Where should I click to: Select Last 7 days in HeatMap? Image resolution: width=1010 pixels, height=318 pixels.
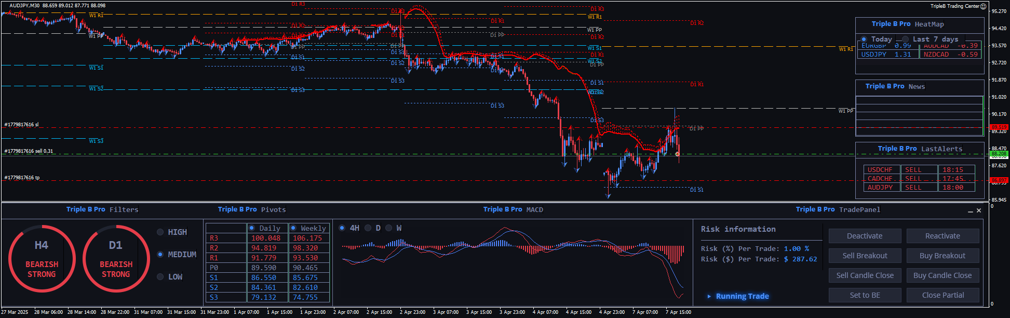click(x=906, y=39)
